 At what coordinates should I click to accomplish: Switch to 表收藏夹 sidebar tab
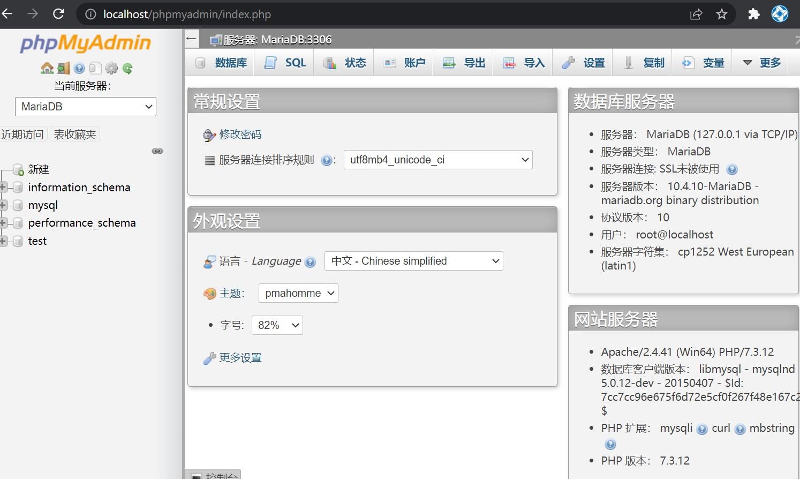[x=75, y=134]
